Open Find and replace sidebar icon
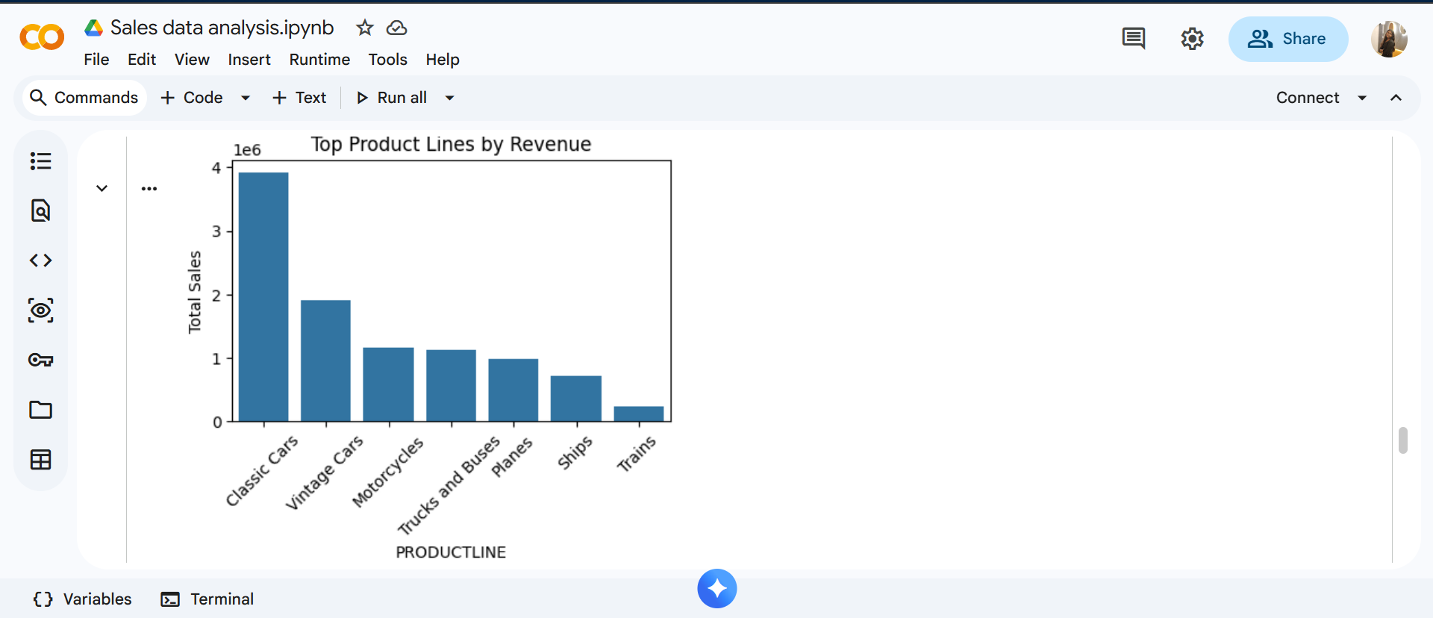This screenshot has height=618, width=1433. click(40, 210)
